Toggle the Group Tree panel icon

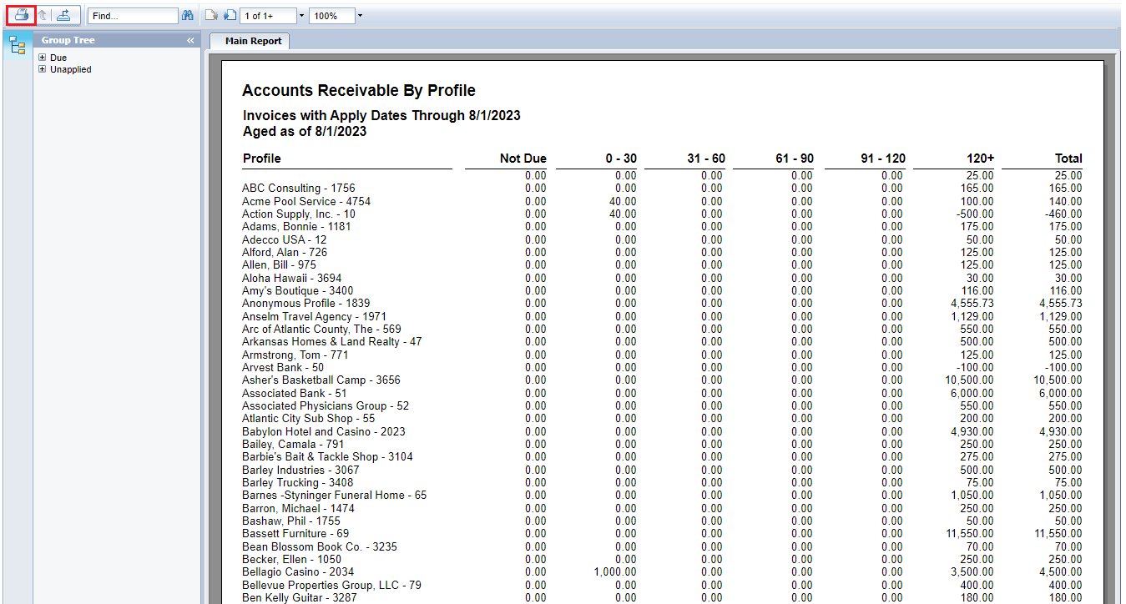coord(18,47)
